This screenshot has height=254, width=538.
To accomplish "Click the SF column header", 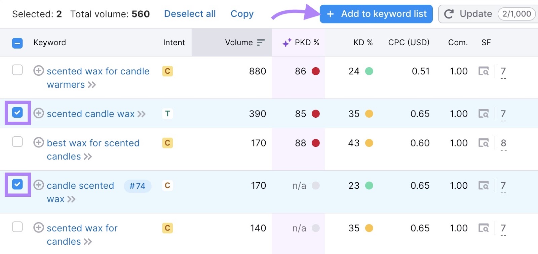I will click(486, 43).
